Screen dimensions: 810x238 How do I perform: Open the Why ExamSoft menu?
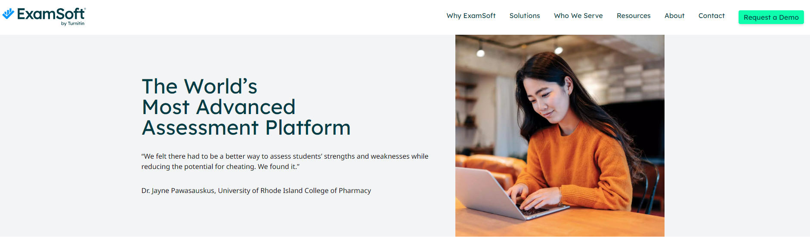click(x=471, y=16)
